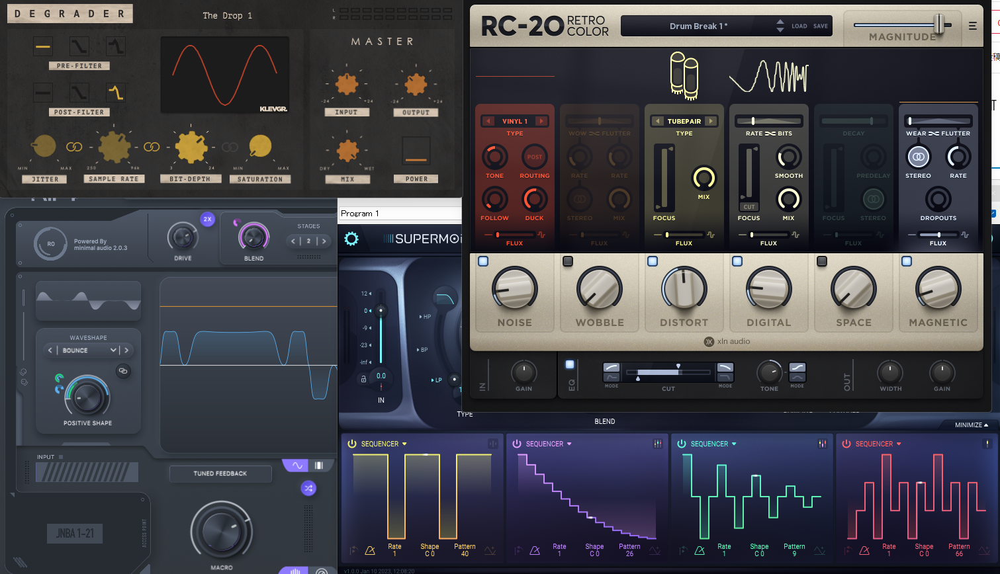Select next distortion type after TUBEPAIR
This screenshot has height=574, width=1000.
[711, 121]
